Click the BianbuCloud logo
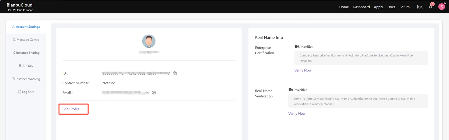This screenshot has width=449, height=140. [20, 5]
